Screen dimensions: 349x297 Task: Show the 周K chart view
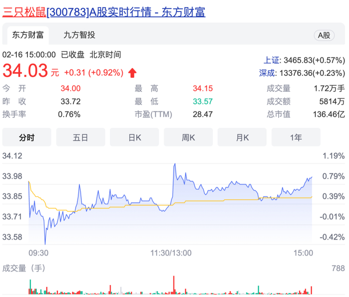[x=188, y=137]
